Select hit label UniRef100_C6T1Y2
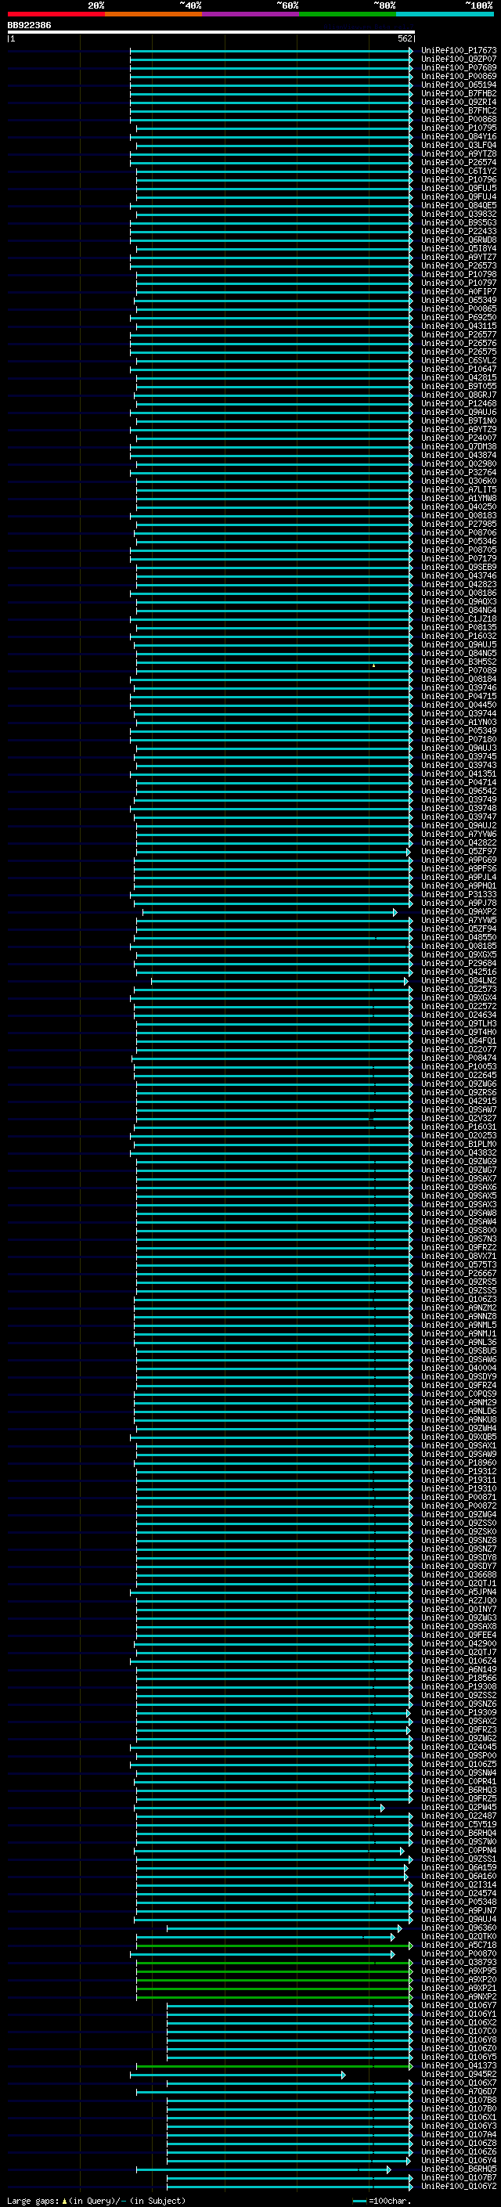This screenshot has height=2207, width=501. click(x=458, y=171)
